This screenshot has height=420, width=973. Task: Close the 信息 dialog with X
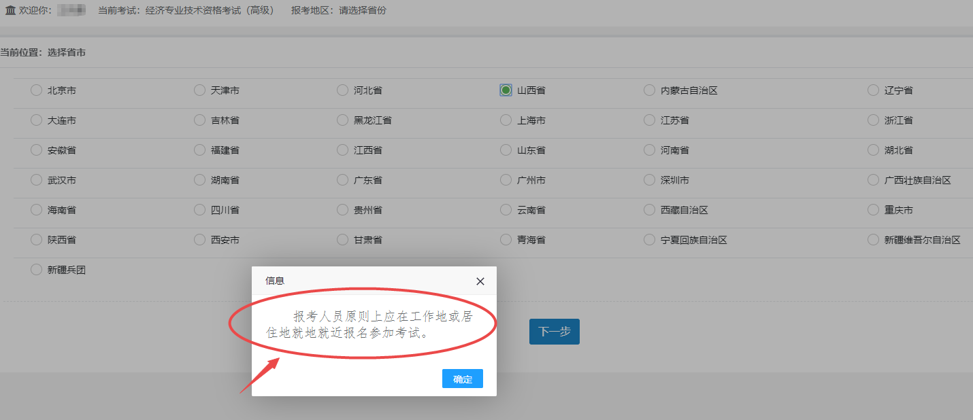pos(480,281)
